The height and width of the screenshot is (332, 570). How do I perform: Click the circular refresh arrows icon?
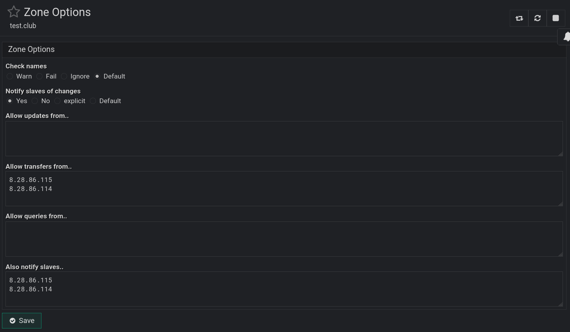pos(538,18)
